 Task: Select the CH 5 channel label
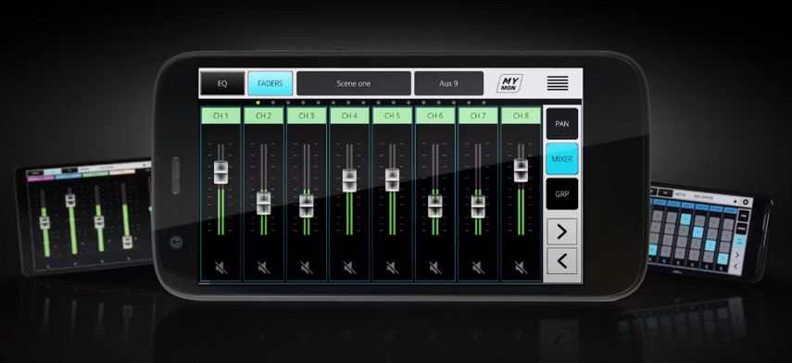(392, 116)
